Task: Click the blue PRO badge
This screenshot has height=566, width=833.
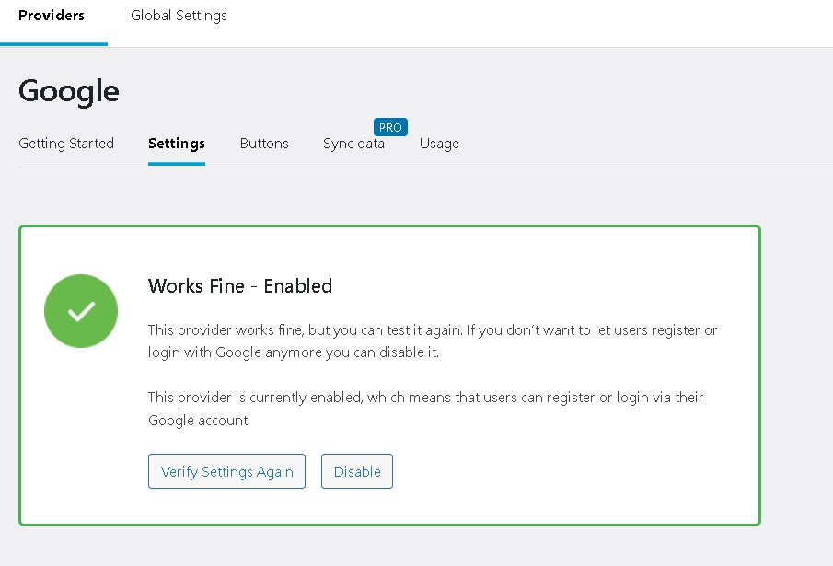Action: tap(390, 128)
